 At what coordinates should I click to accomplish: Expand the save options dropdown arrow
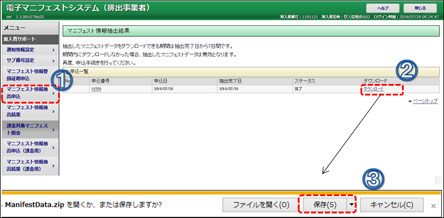(x=351, y=205)
